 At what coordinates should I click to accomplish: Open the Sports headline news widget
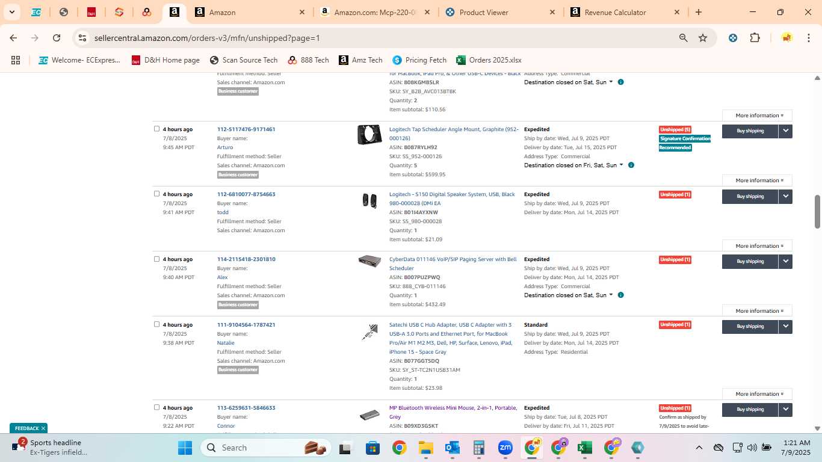[51, 447]
